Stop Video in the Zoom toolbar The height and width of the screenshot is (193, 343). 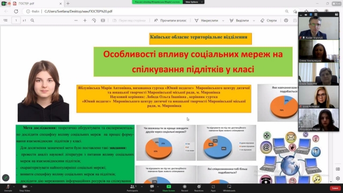[x=25, y=188]
